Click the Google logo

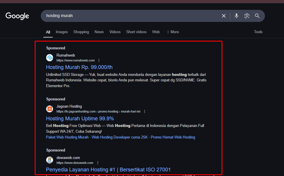point(17,16)
